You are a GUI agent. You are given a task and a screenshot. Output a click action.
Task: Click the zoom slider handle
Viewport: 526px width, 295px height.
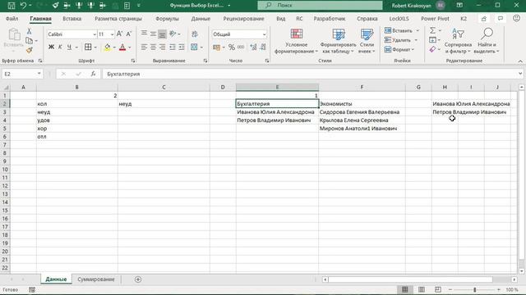(475, 289)
